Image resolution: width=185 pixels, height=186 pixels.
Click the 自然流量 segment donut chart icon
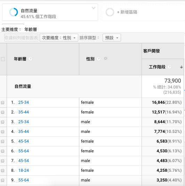coord(14,12)
